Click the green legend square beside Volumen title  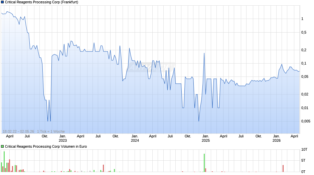pyautogui.click(x=2, y=146)
